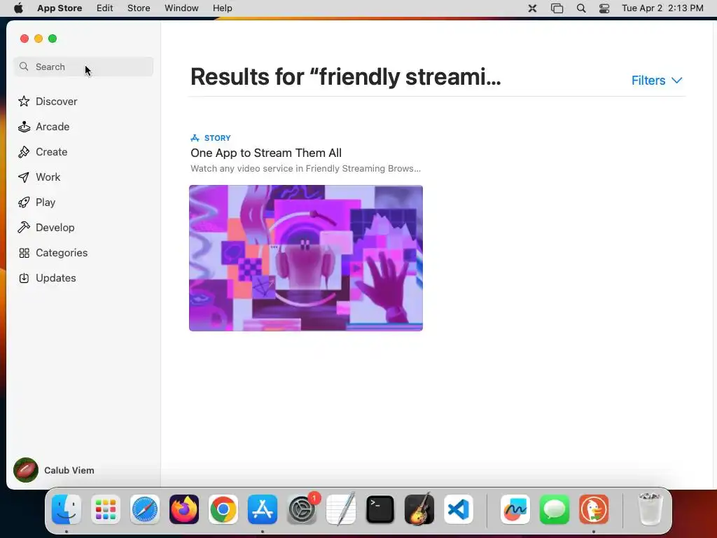Click the magnifier icon in Search field
717x538 pixels.
pyautogui.click(x=24, y=67)
